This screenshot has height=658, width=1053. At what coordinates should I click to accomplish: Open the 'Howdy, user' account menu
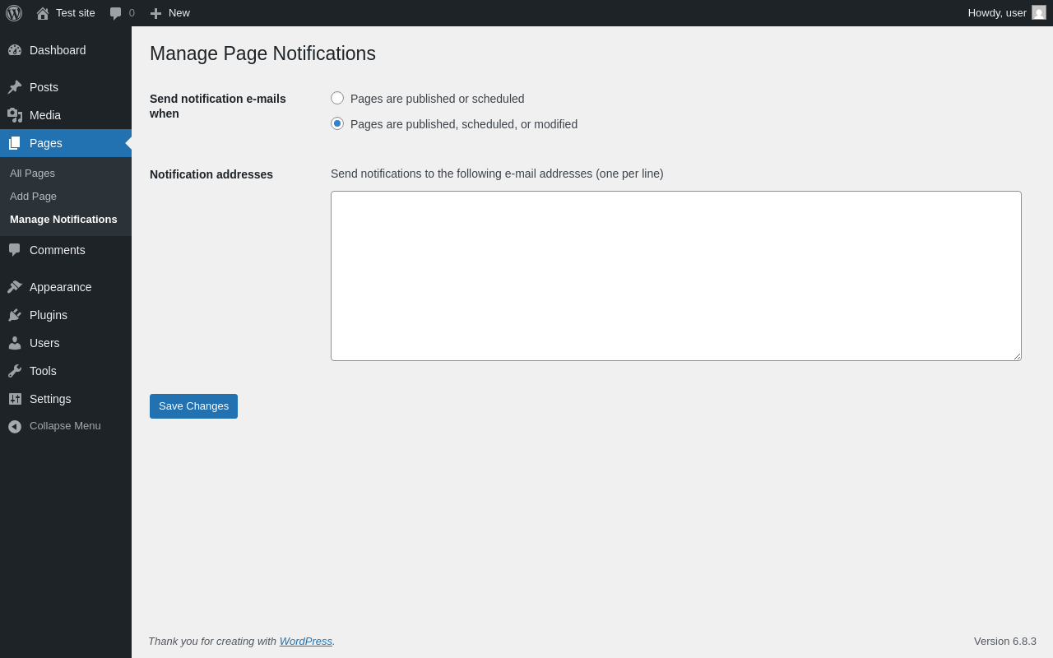(997, 13)
